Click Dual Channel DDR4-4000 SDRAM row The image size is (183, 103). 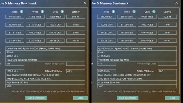pyautogui.click(x=137, y=75)
